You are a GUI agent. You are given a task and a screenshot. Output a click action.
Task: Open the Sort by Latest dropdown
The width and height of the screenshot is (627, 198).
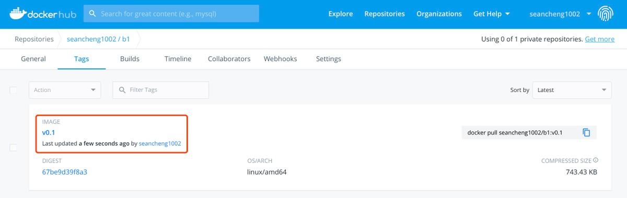572,90
